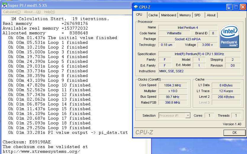247x154 pixels.
Task: Click the L1 Data value 8 KBytes
Action: [226, 85]
